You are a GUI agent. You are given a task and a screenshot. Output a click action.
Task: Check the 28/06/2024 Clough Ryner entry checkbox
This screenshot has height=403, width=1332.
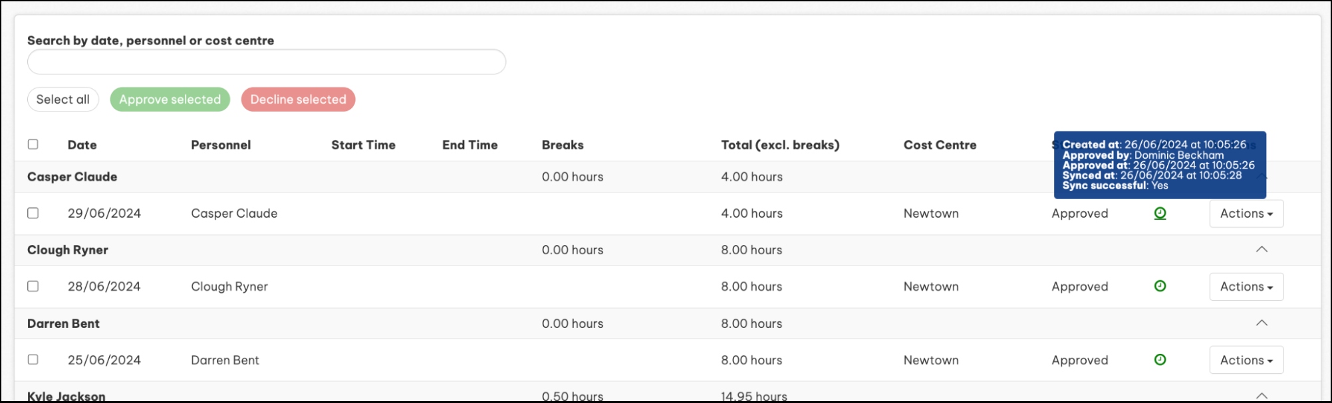tap(33, 286)
